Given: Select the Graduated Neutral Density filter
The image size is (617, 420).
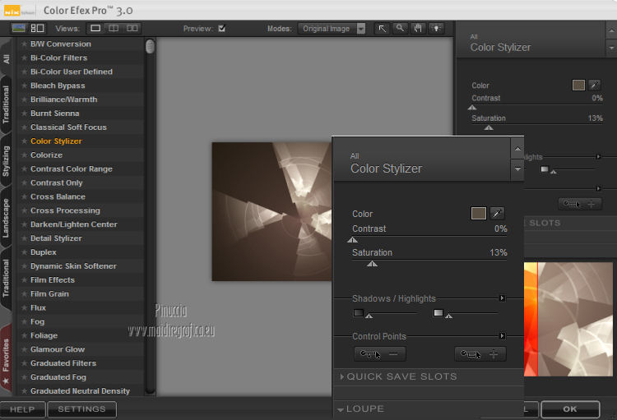Looking at the screenshot, I should click(81, 391).
